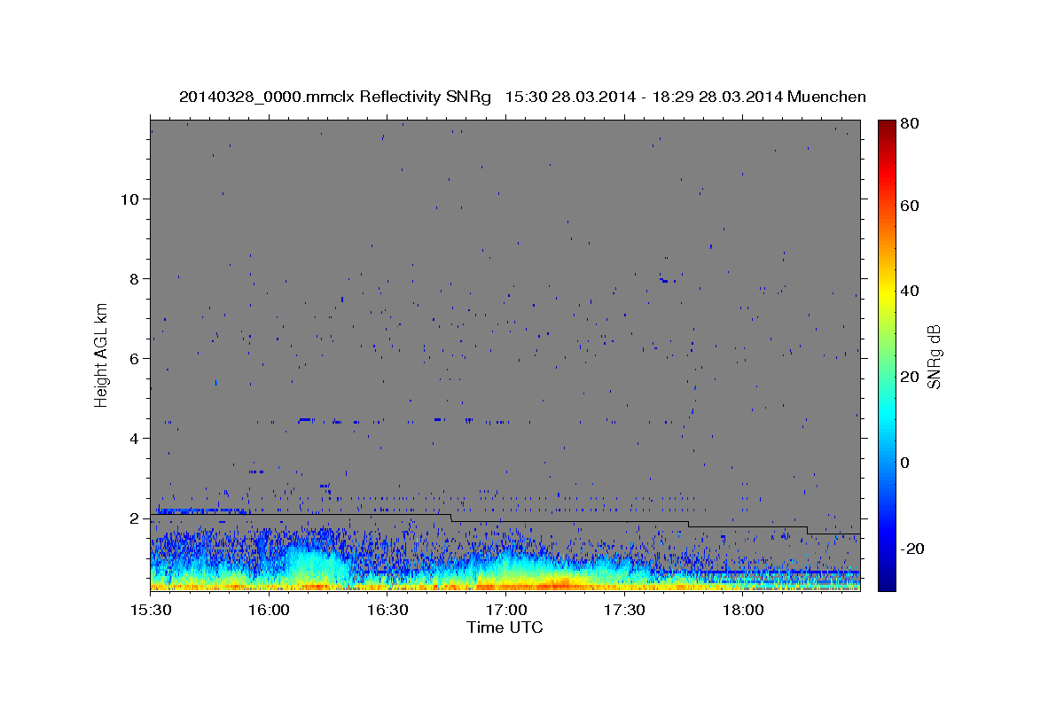Viewport: 1064px width, 709px height.
Task: Click the 'Time UTC' axis label
Action: 505,627
